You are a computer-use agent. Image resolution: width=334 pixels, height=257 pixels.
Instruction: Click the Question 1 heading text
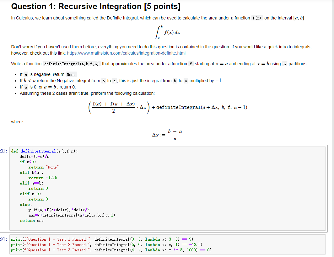(x=95, y=6)
